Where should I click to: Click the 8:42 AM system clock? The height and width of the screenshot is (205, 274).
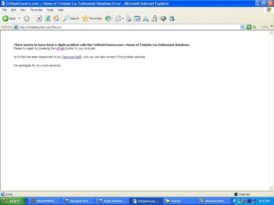coord(264,201)
